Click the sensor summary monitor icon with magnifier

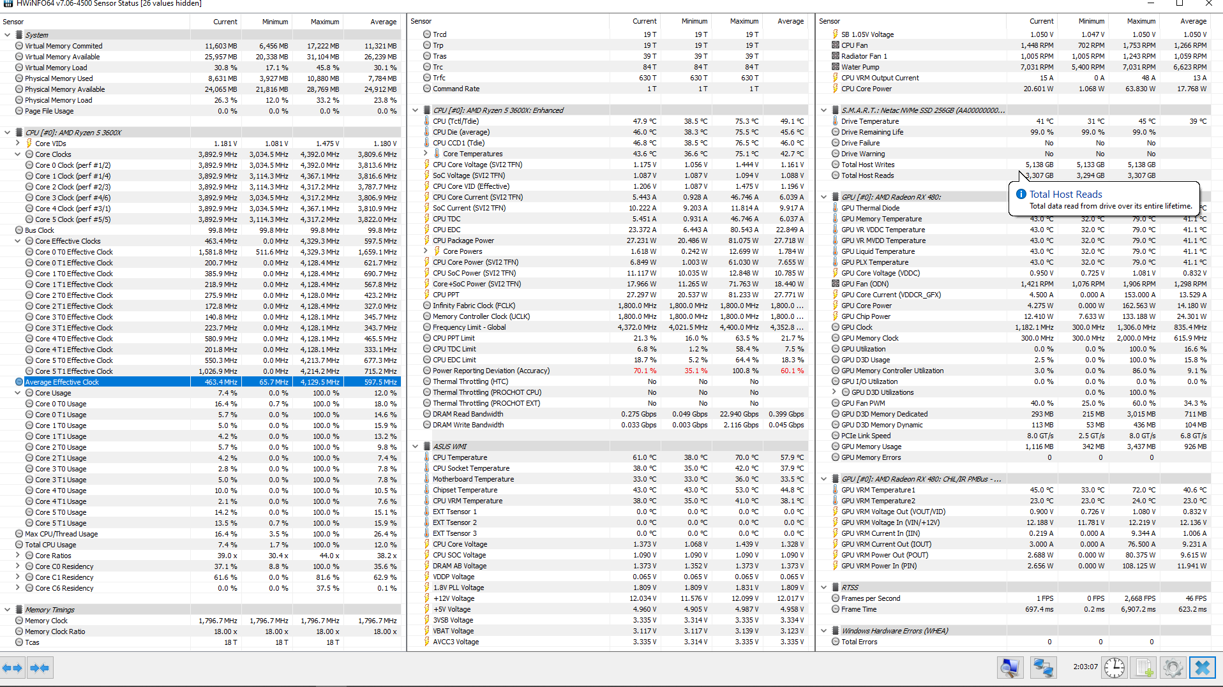click(x=1010, y=668)
